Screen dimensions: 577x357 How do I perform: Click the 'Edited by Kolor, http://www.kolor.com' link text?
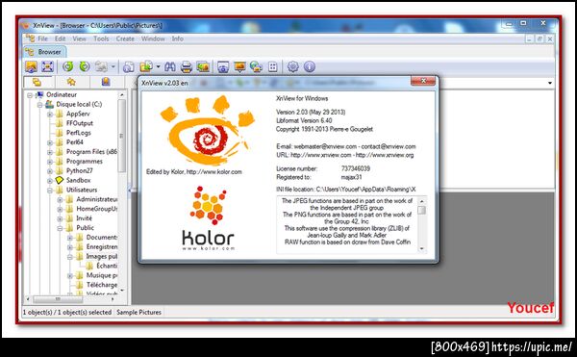(x=194, y=172)
